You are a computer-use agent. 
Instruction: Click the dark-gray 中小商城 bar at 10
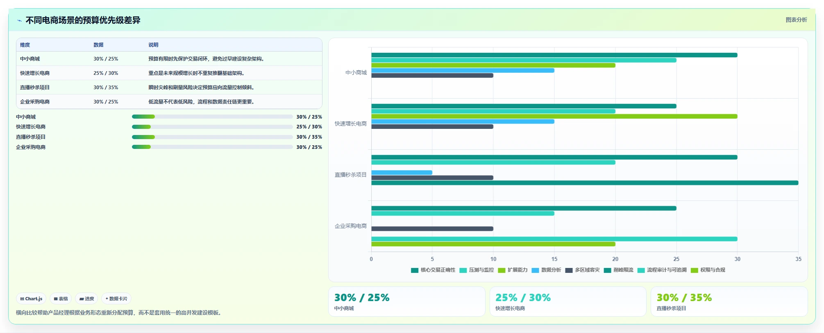(x=432, y=76)
